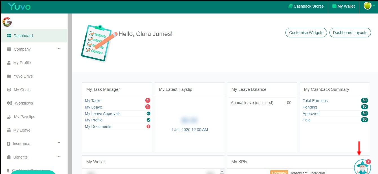Click the blurred payslip amount
378x174 pixels.
[x=190, y=121]
